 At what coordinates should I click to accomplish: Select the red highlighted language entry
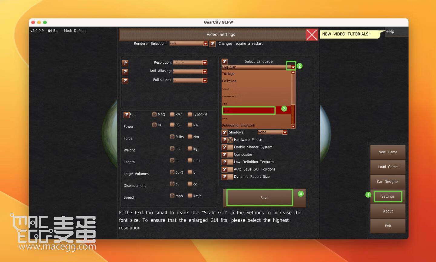[x=256, y=110]
